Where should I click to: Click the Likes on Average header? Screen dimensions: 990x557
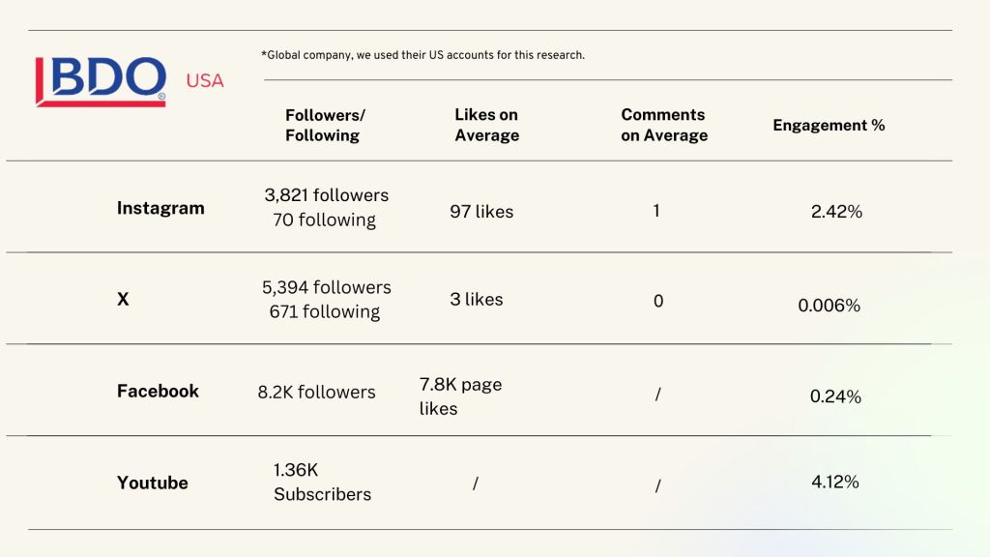point(486,125)
